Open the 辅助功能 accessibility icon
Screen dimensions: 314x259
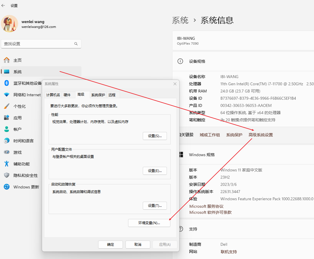pyautogui.click(x=7, y=164)
